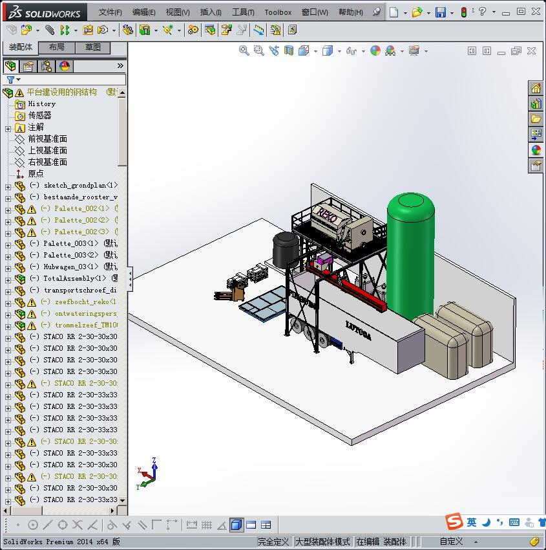The height and width of the screenshot is (550, 546).
Task: Toggle the grid snap icon in sketch toolbar
Action: point(207,525)
